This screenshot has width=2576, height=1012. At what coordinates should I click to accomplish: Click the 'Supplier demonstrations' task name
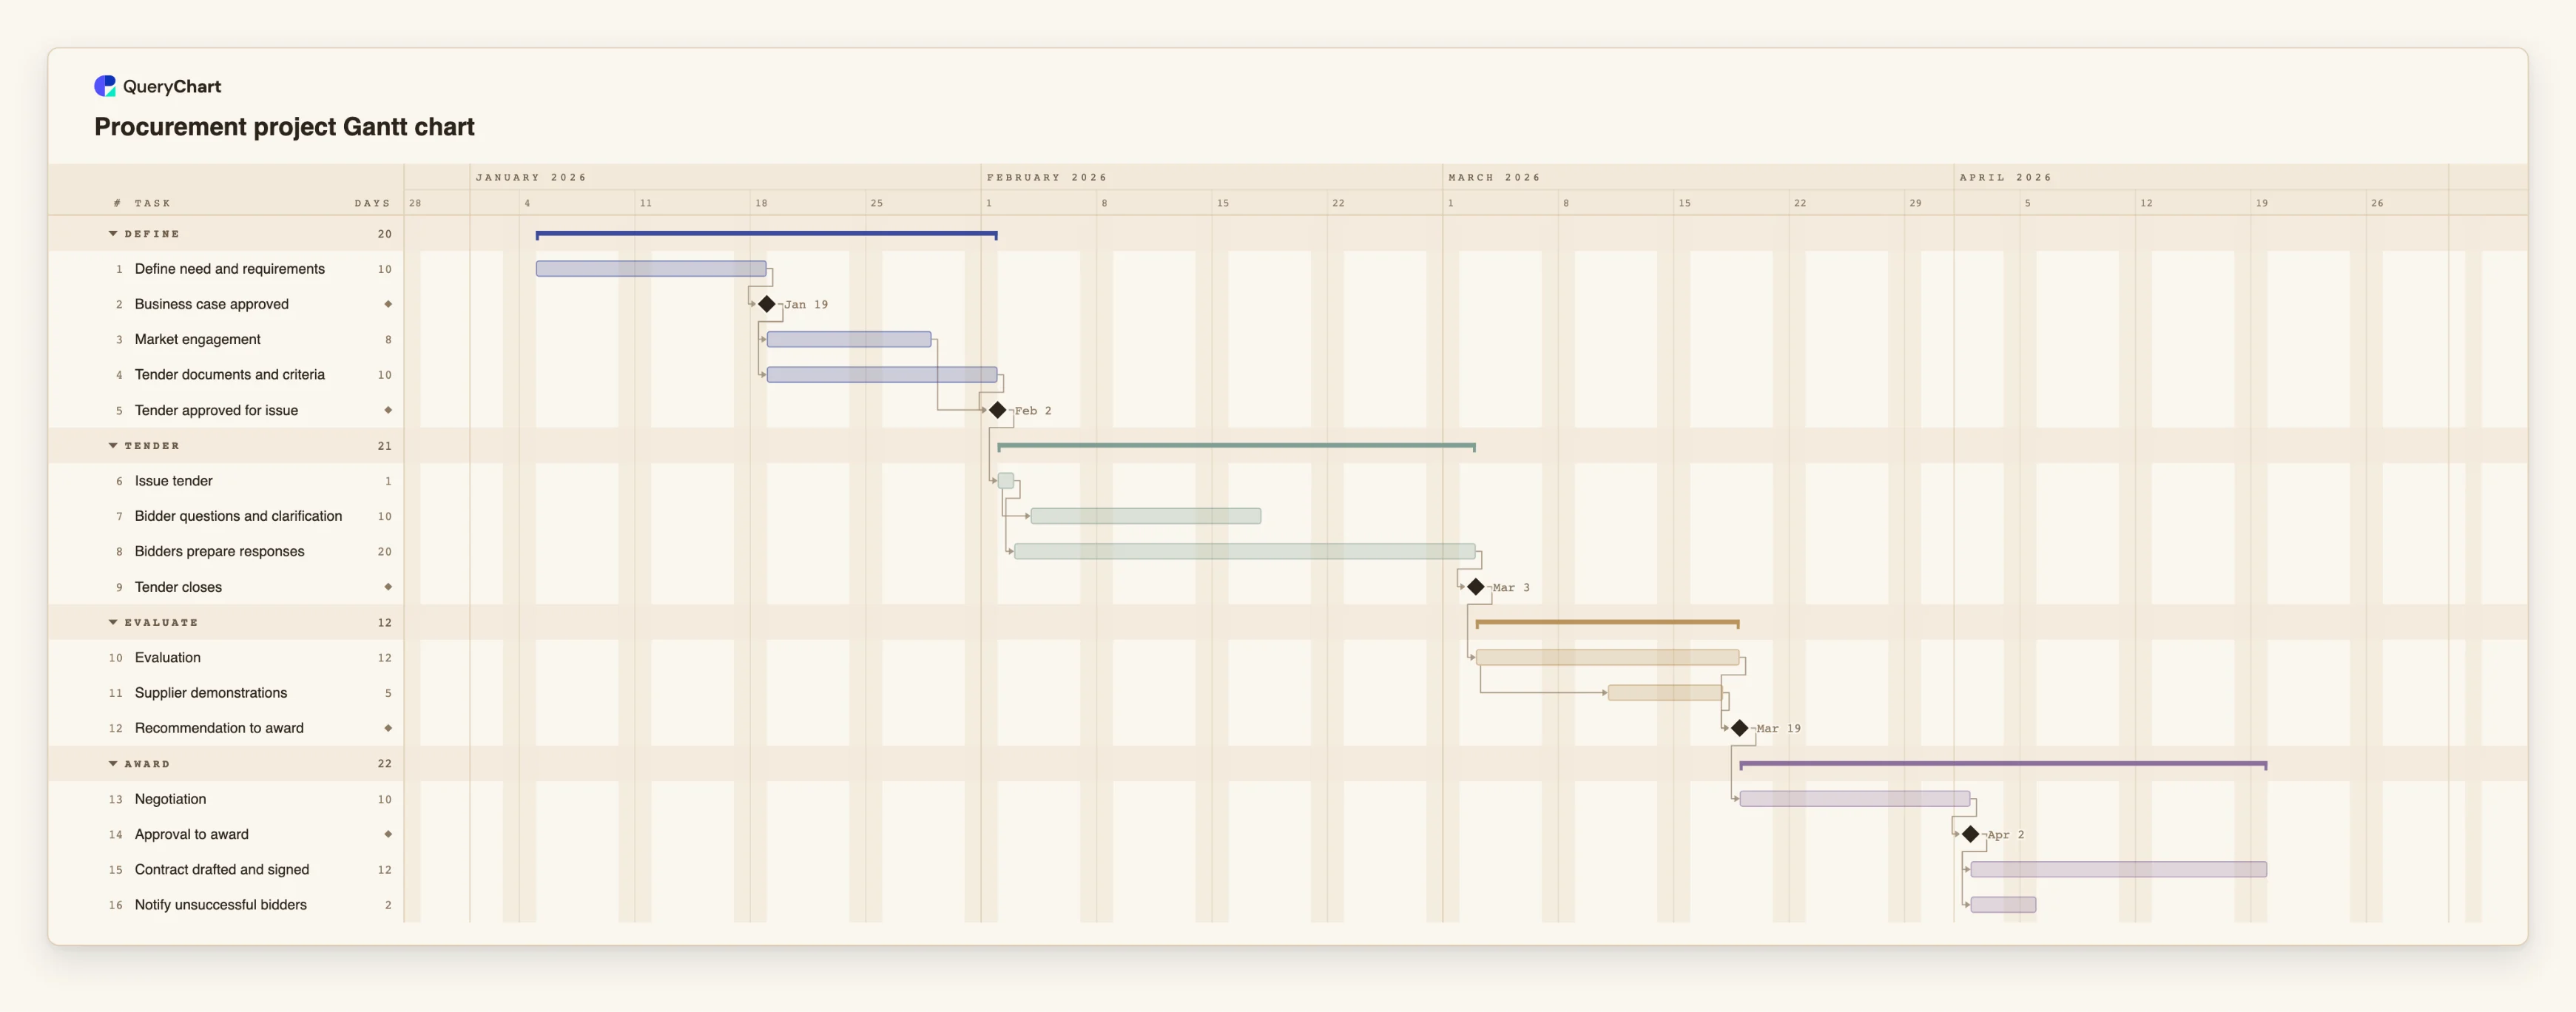211,693
